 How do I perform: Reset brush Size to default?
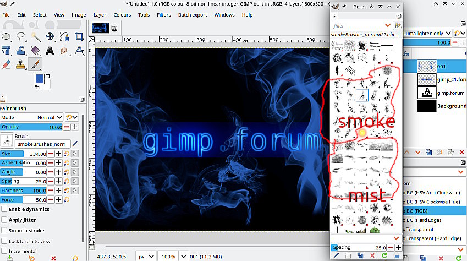tap(67, 154)
